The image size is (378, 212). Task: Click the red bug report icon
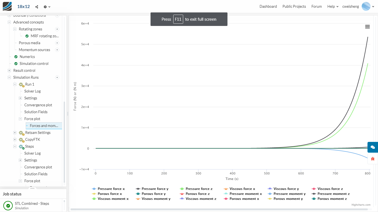pyautogui.click(x=372, y=159)
